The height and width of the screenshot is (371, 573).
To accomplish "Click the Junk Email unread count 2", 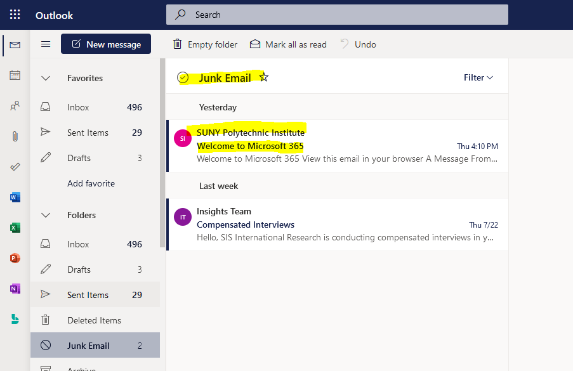I will click(x=140, y=346).
